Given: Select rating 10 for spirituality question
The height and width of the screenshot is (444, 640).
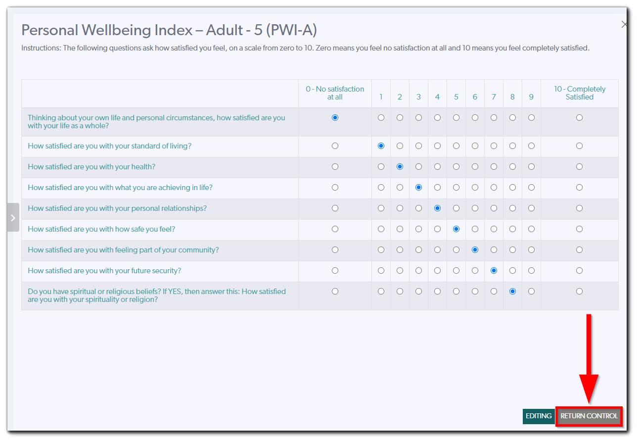Looking at the screenshot, I should pos(579,291).
